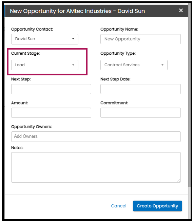Click the arrow beside Lead stage
Viewport: 193px width, 222px height.
pyautogui.click(x=73, y=65)
